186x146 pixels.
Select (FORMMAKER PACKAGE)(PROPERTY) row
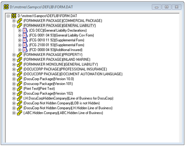coord(53,55)
